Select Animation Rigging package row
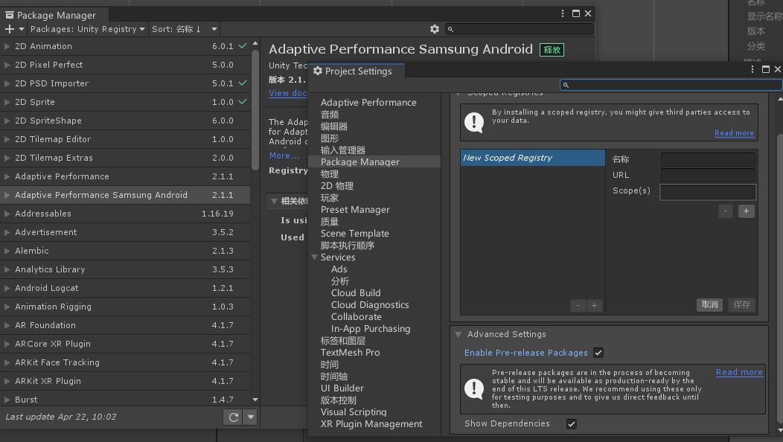Image resolution: width=783 pixels, height=442 pixels. (125, 307)
